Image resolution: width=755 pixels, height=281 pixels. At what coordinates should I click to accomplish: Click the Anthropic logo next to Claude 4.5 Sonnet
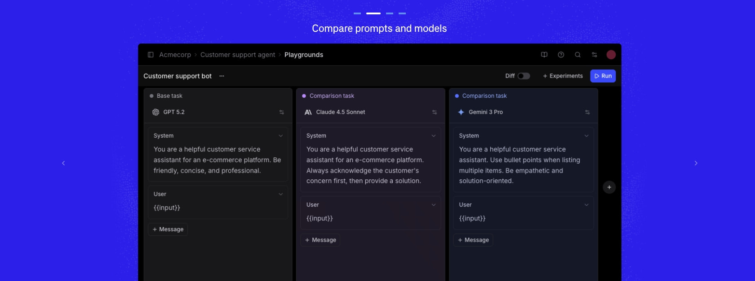point(308,112)
